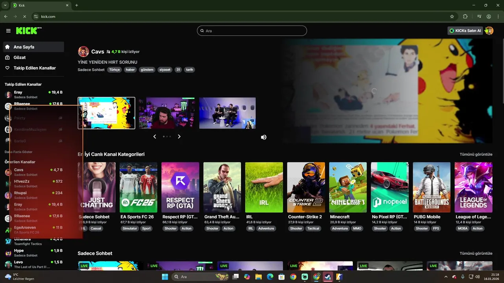504x283 pixels.
Task: Select the two-men-talking carousel thumbnail
Action: (227, 113)
